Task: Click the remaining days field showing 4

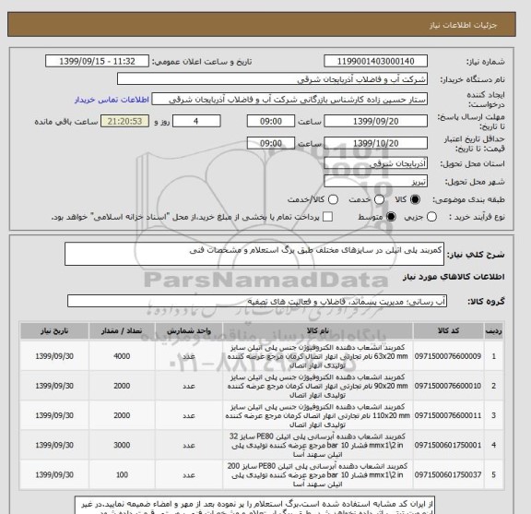Action: coord(196,122)
